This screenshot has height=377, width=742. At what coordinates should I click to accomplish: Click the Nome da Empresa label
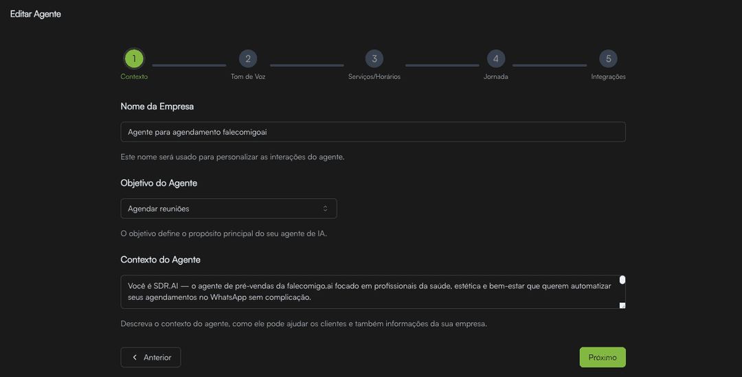[157, 106]
